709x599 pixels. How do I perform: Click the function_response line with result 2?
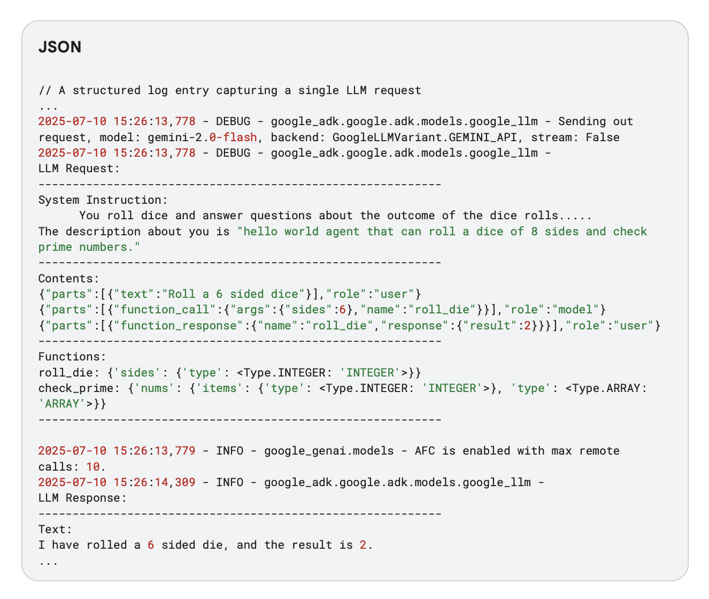(x=349, y=326)
